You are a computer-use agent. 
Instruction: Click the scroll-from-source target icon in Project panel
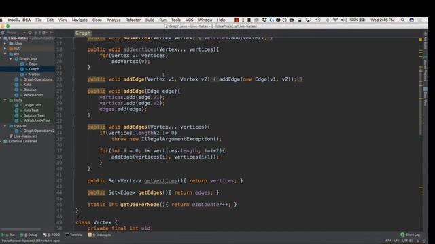[30, 33]
